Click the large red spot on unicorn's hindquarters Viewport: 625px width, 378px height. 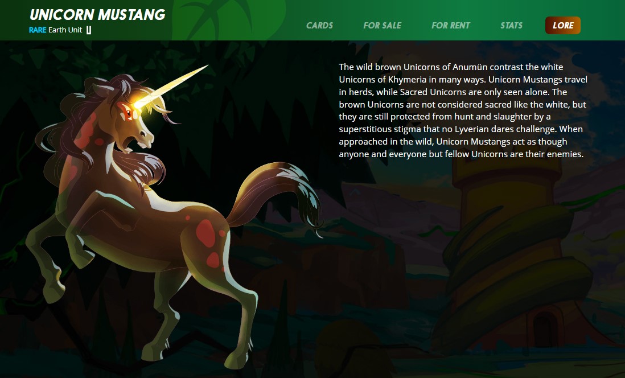205,232
